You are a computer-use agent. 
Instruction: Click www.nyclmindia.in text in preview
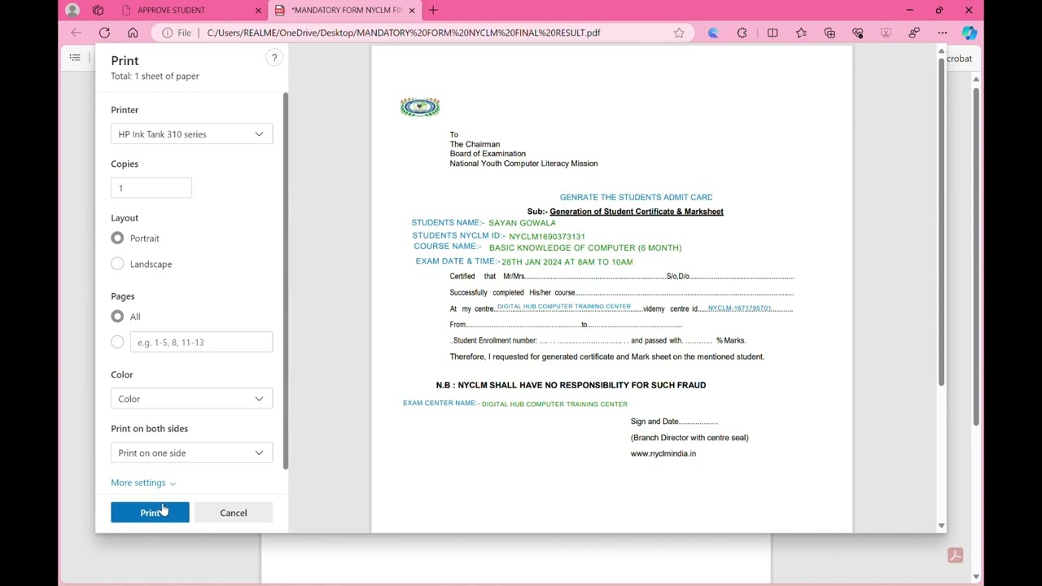663,453
